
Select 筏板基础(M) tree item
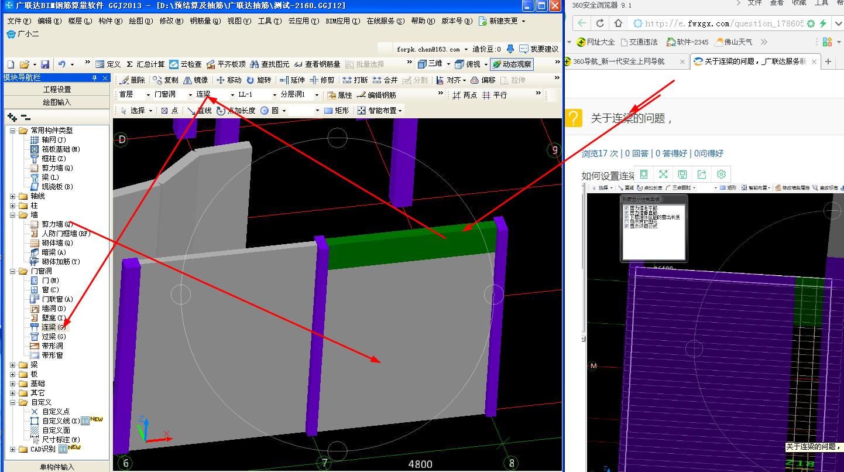click(61, 149)
